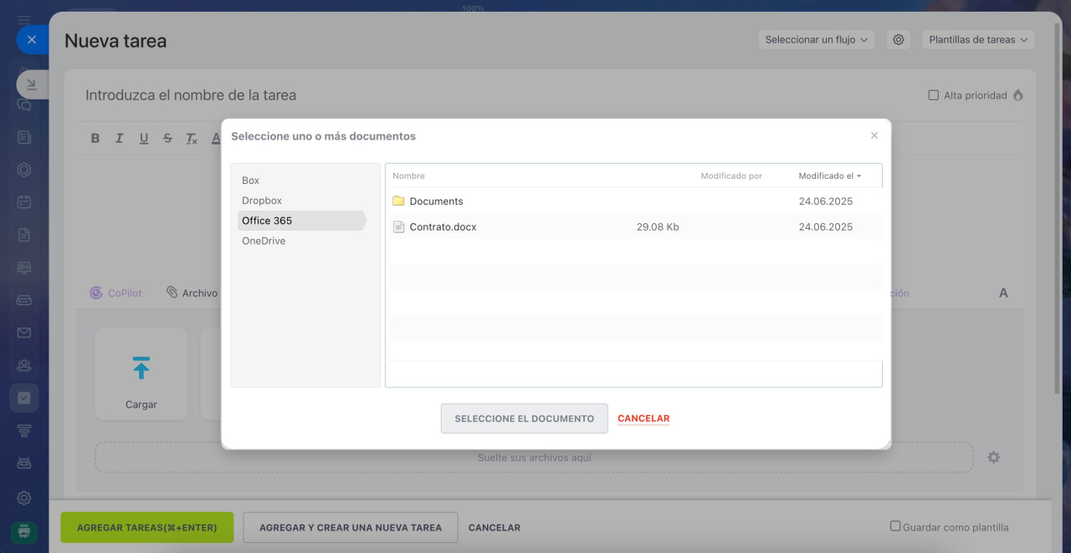
Task: Open the Archivo attachment tab
Action: tap(192, 293)
